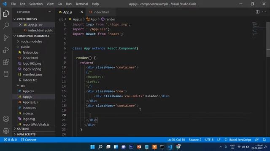Open Photoshop from the taskbar
Screen dimensions: 270x151
(x=131, y=147)
